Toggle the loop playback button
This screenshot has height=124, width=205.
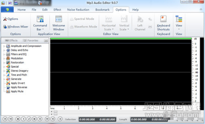29,119
